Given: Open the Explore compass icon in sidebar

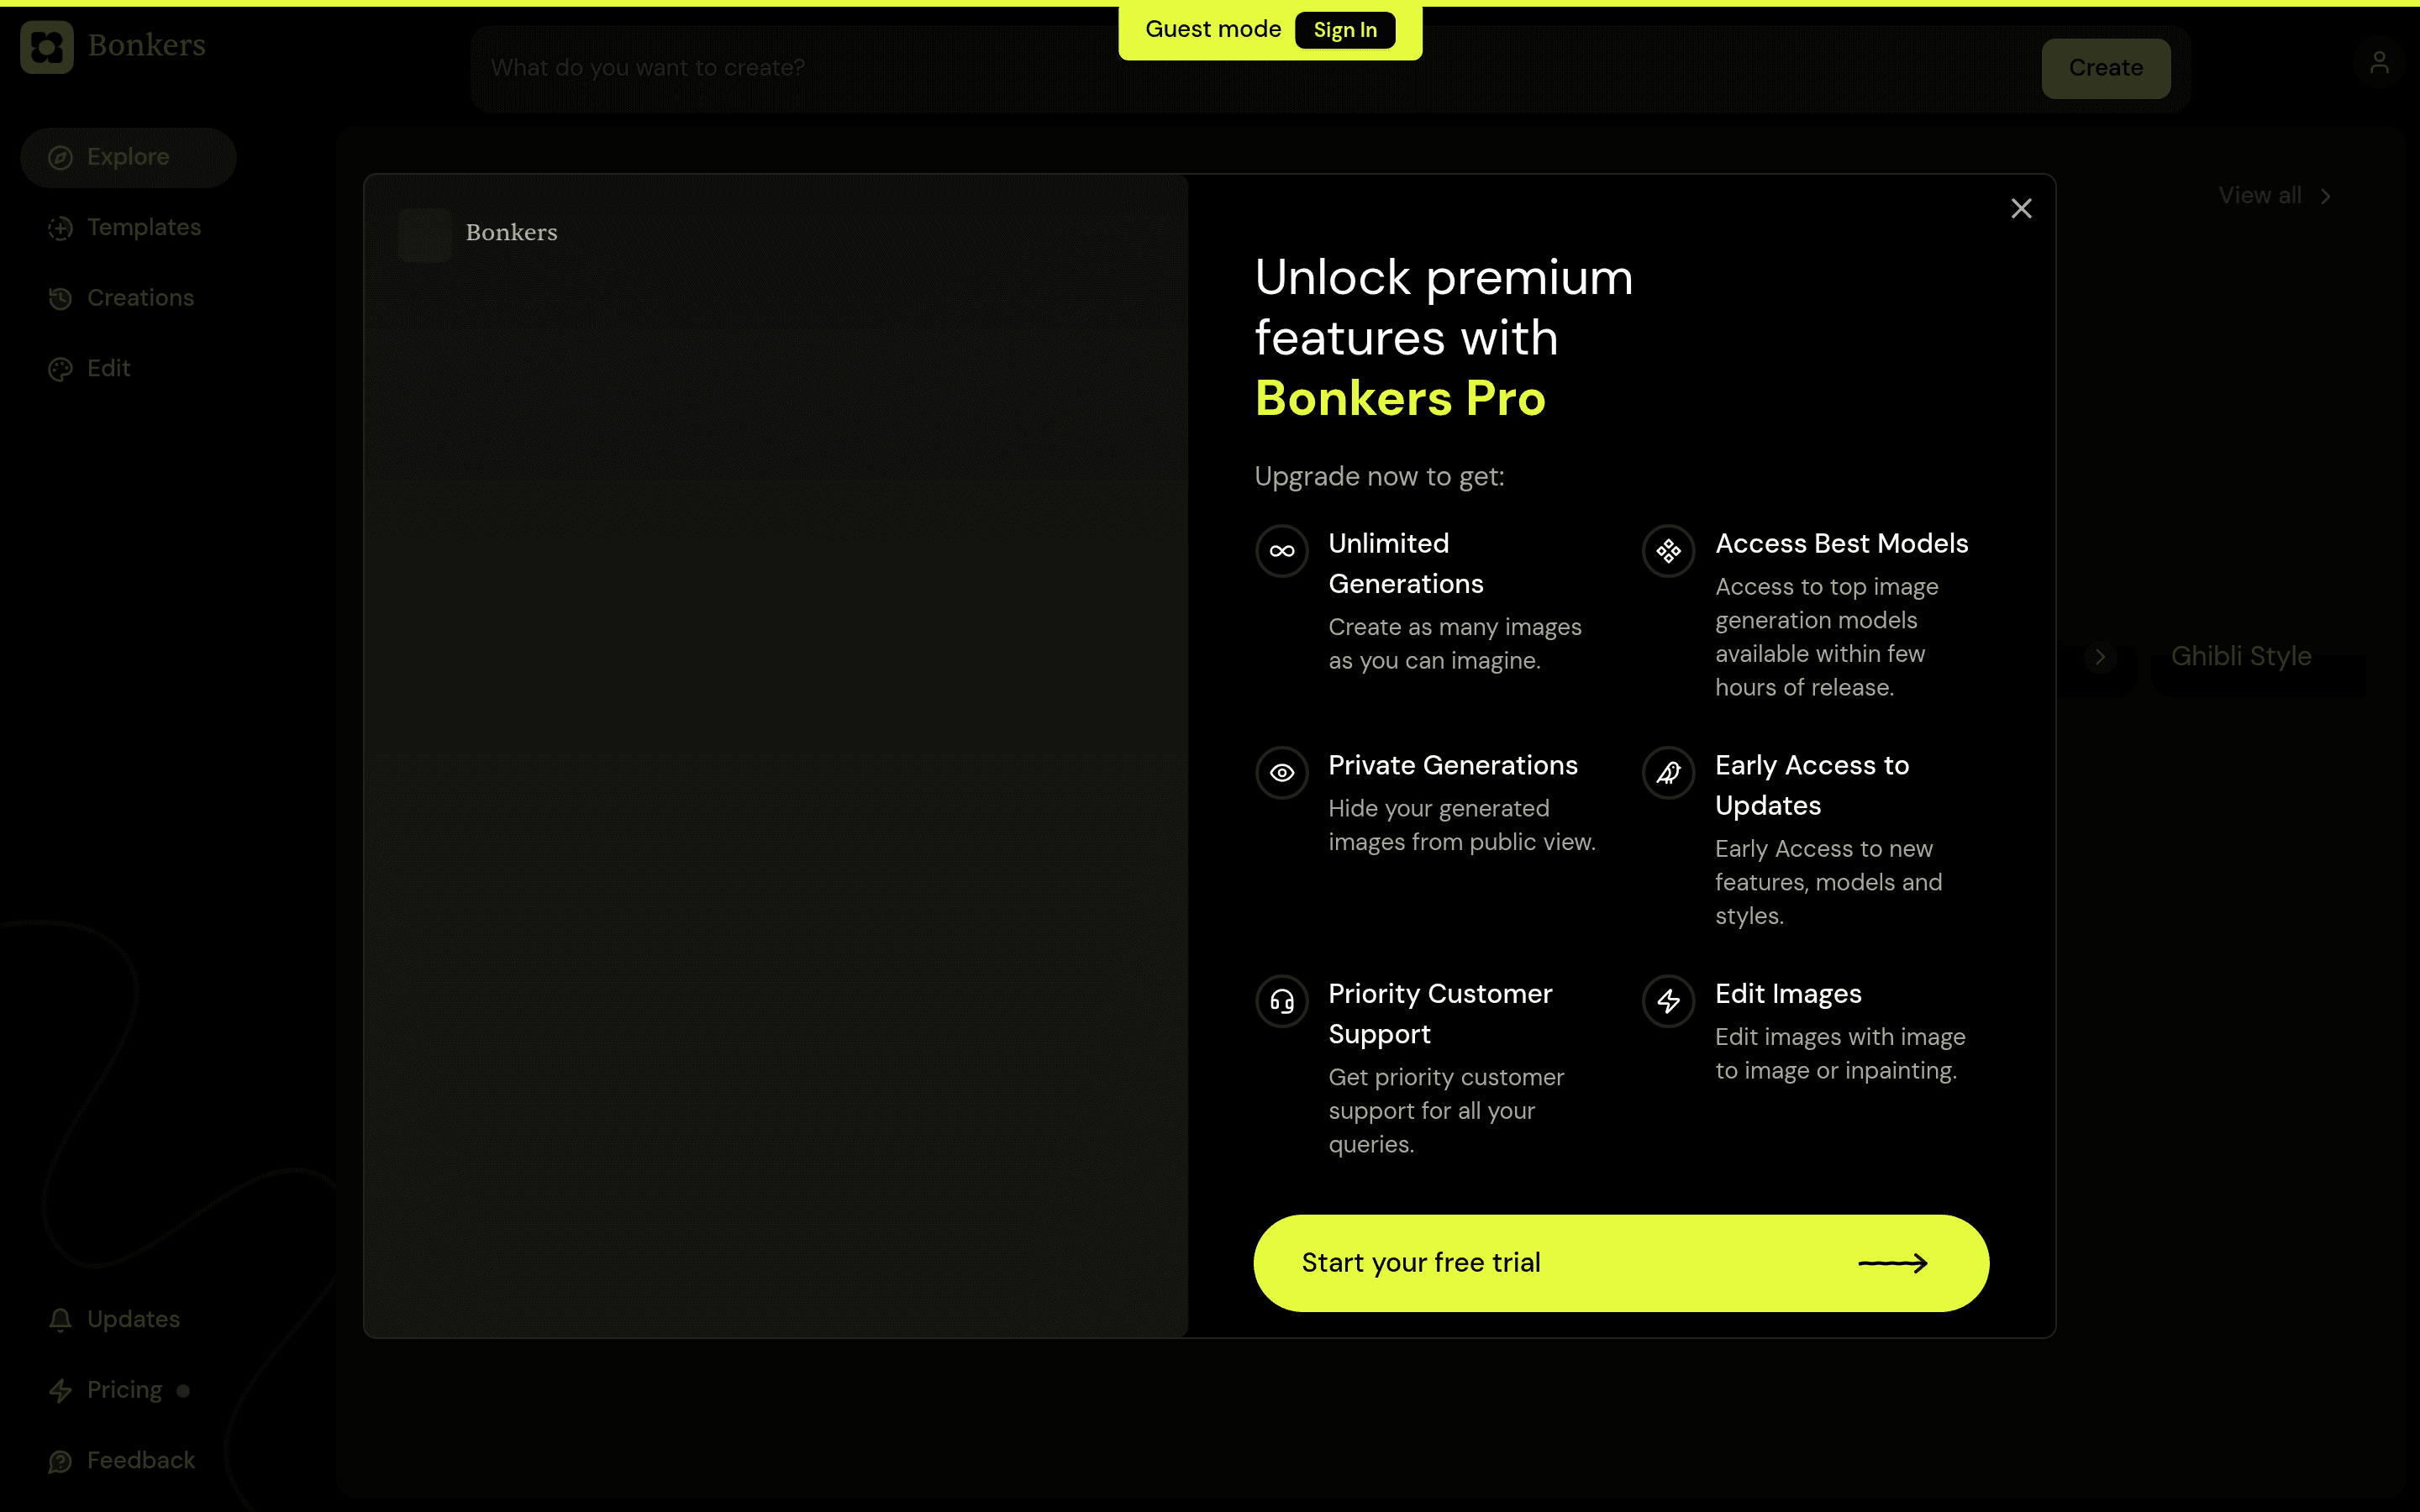Looking at the screenshot, I should click(x=61, y=157).
